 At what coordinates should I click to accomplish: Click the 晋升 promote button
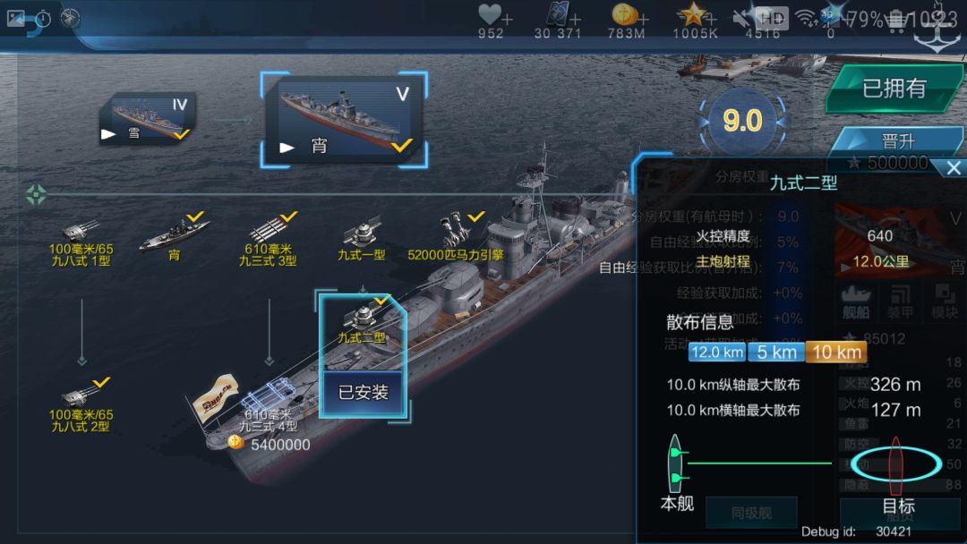898,141
